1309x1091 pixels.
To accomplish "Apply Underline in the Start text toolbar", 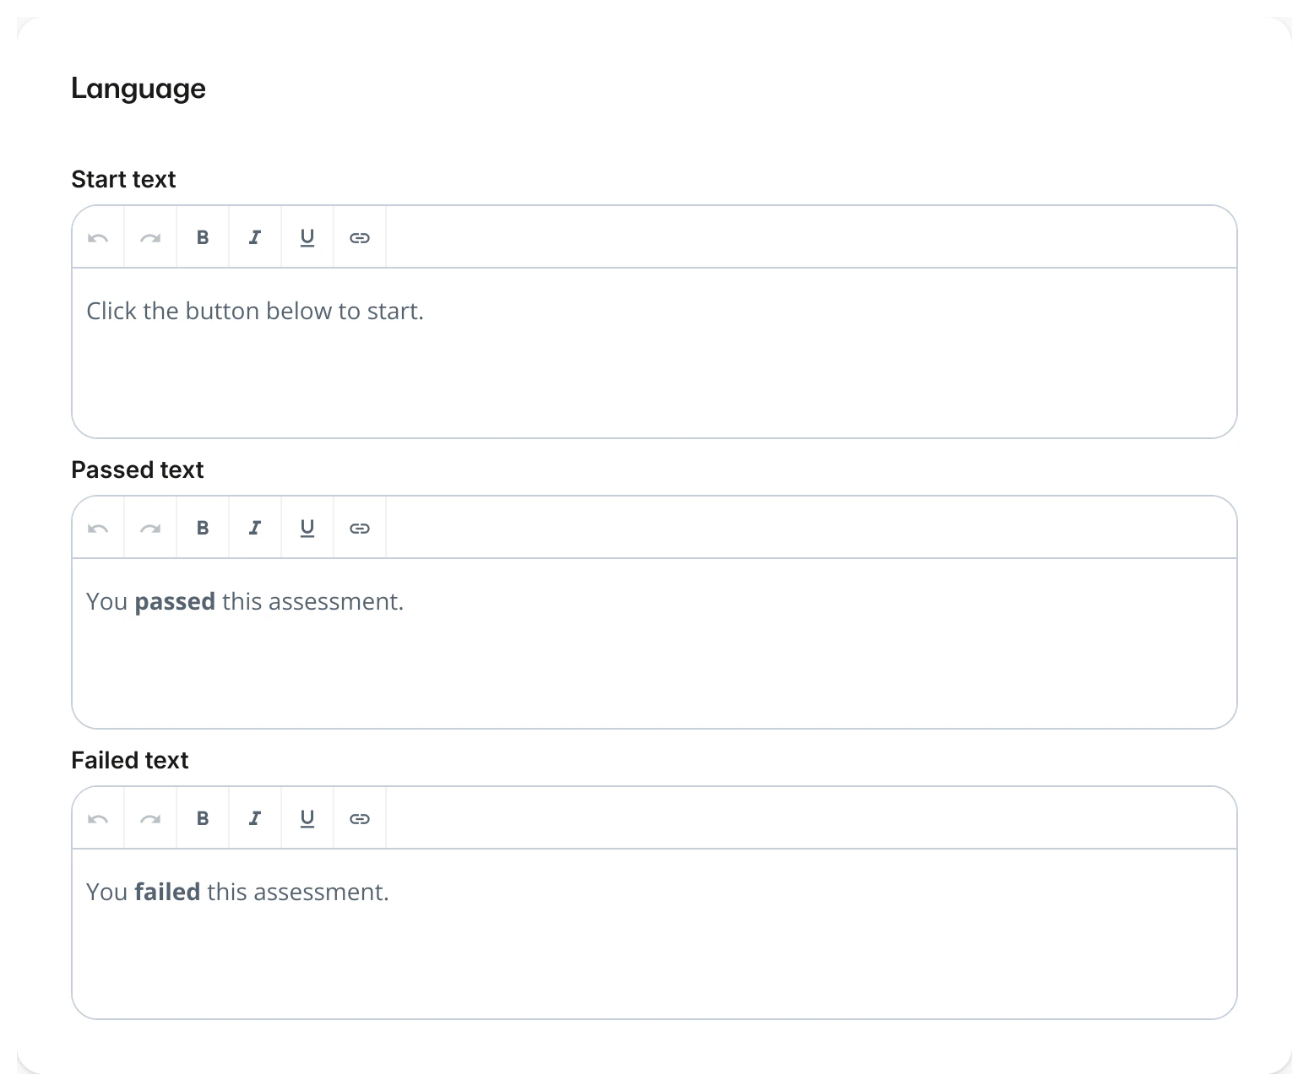I will click(x=307, y=237).
